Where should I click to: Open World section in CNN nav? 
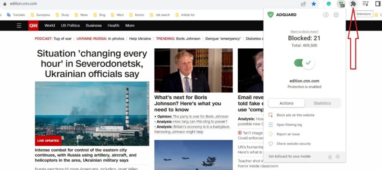point(50,26)
